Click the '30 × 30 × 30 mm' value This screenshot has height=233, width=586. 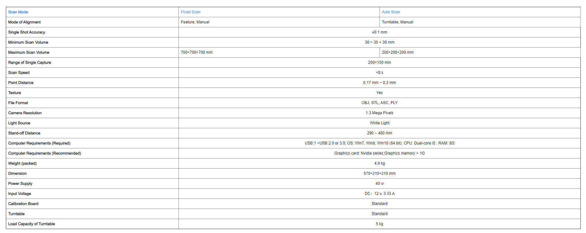click(379, 42)
